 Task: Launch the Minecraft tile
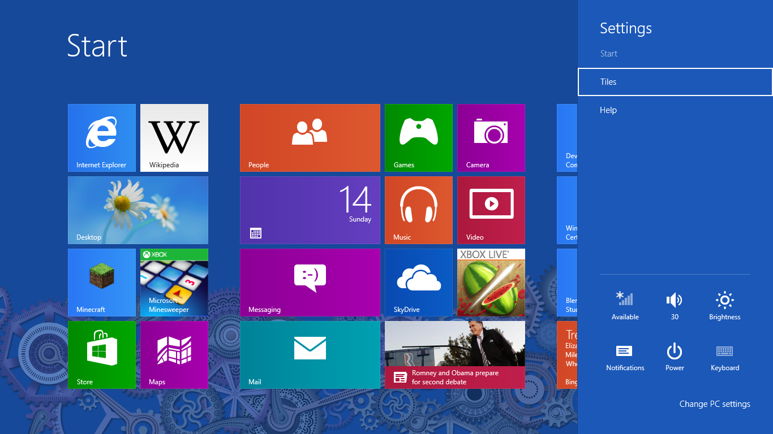102,283
